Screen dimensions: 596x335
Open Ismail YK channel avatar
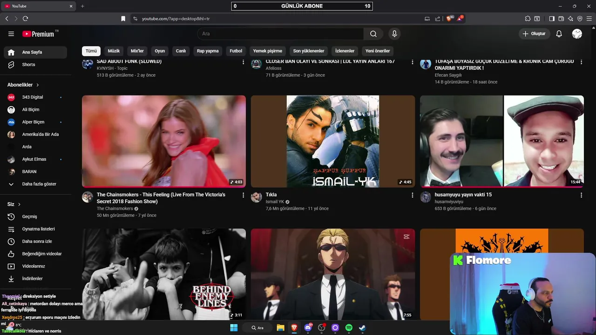coord(257,197)
